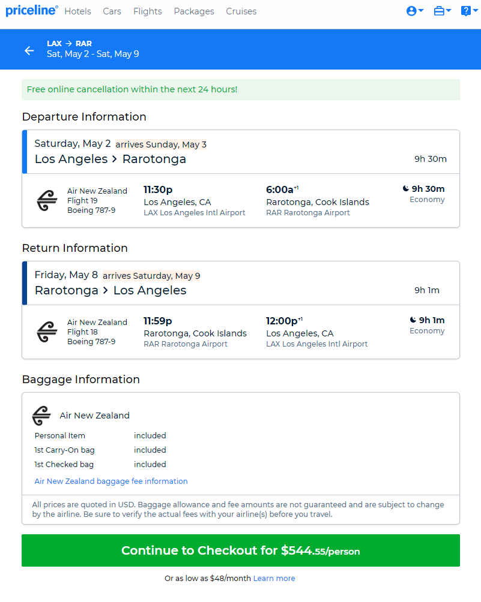Select the Los Angeles to Rarotonga departure header
481x602 pixels.
tap(241, 152)
